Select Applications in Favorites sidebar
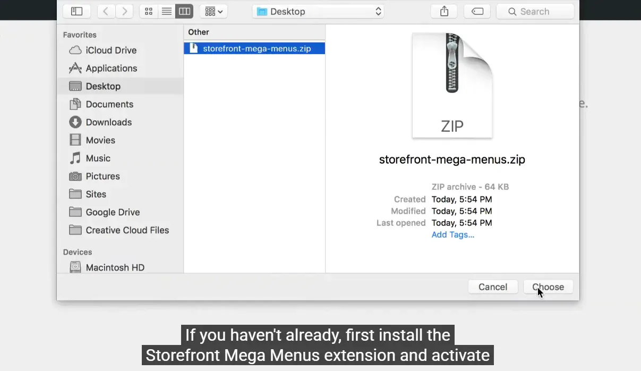Screen dimensions: 641x371 (x=111, y=69)
